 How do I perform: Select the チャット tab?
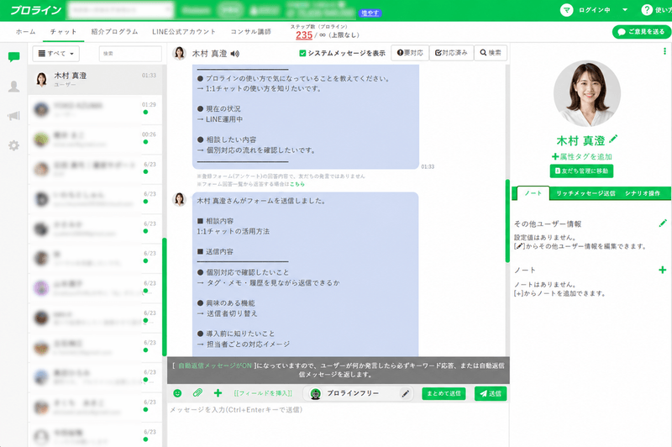[64, 32]
